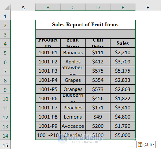The width and height of the screenshot is (161, 149).
Task: Click the Avocados cell
Action: (x=73, y=126)
